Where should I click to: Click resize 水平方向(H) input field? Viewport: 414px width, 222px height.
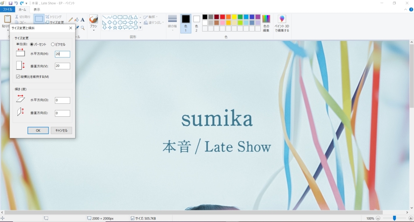point(63,54)
